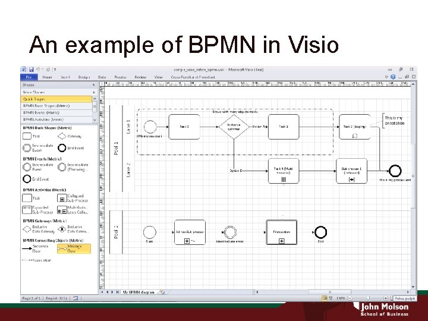The height and width of the screenshot is (321, 428).
Task: Open the File tab
Action: pyautogui.click(x=29, y=77)
